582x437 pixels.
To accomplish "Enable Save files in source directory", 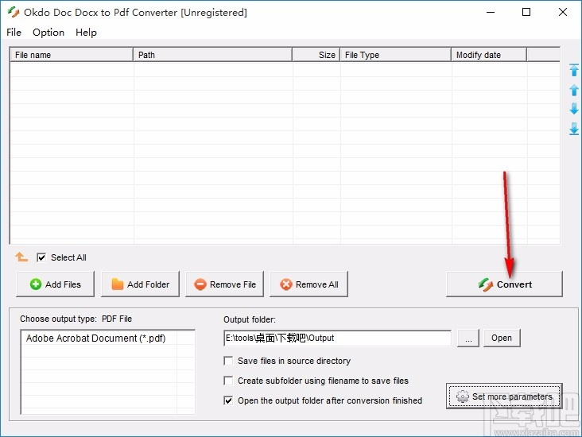I will [228, 361].
